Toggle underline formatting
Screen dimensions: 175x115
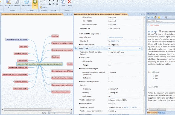57,1
